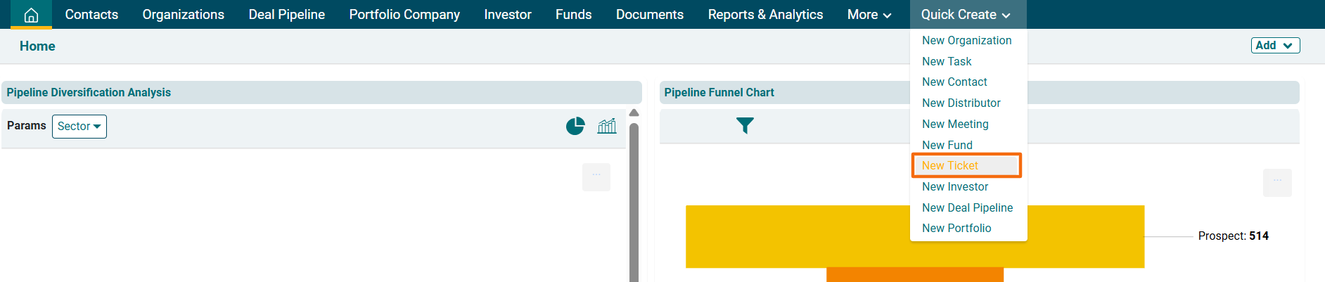Click the scrollbar up arrow
Image resolution: width=1325 pixels, height=282 pixels.
tap(634, 113)
